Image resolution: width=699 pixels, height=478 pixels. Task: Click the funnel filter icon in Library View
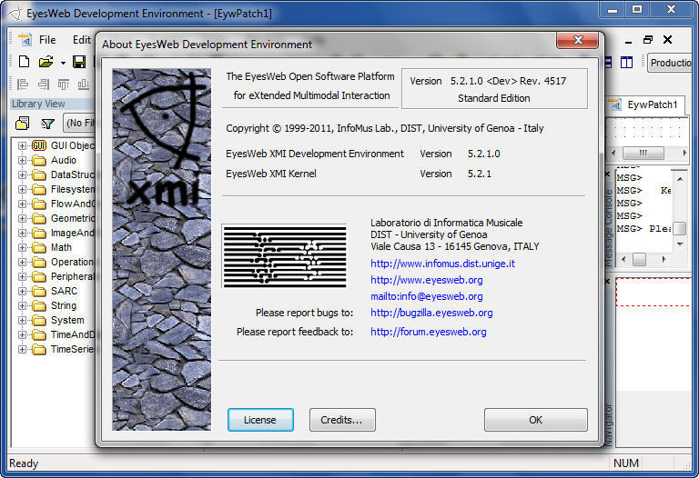pyautogui.click(x=47, y=124)
